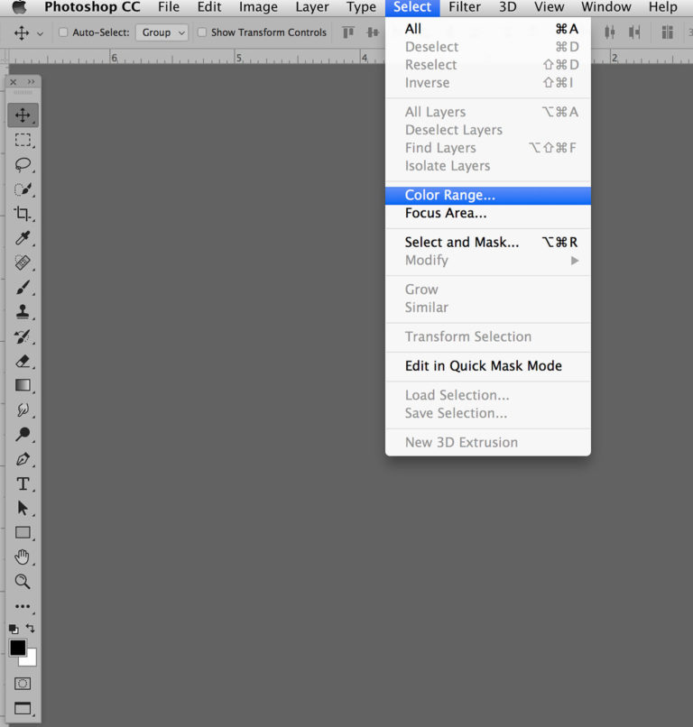693x727 pixels.
Task: Select the Clone Stamp tool
Action: click(x=23, y=311)
